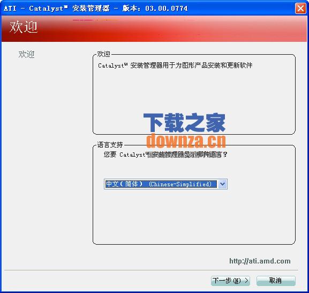This screenshot has width=309, height=293.
Task: Click the 下一步 (N) next button
Action: coord(230,280)
